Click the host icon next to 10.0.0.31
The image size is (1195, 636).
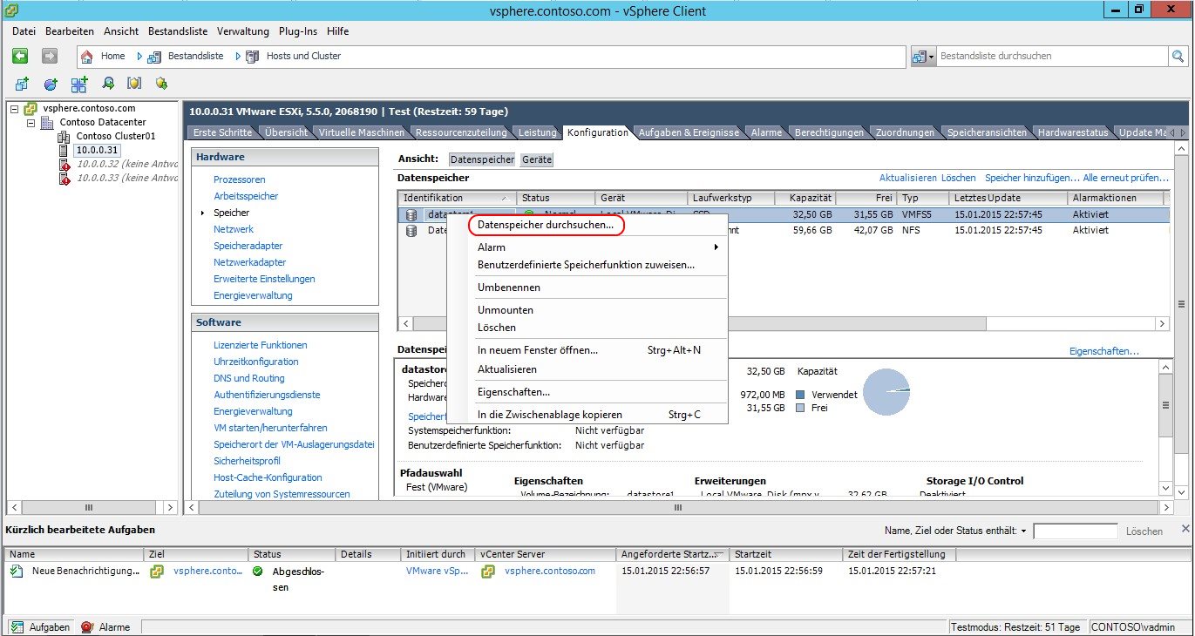tap(64, 151)
